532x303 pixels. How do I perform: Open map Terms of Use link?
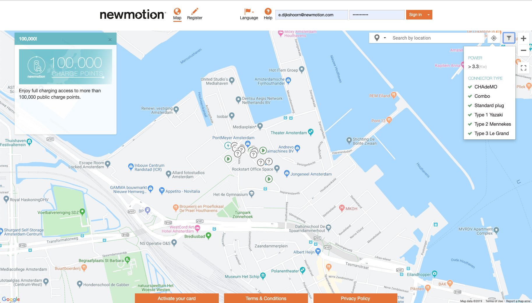494,301
